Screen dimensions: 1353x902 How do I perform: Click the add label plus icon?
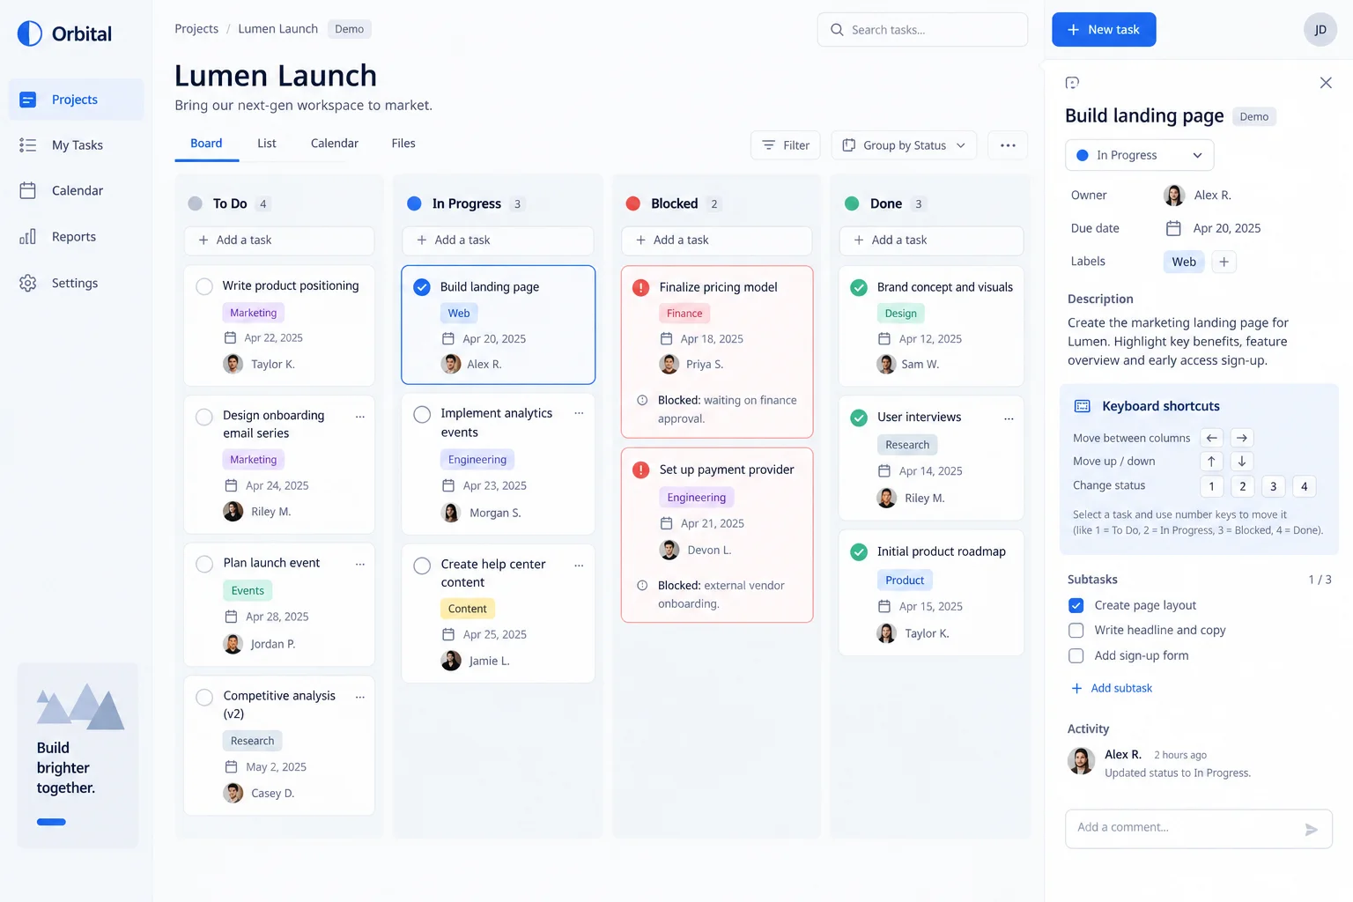(x=1224, y=262)
